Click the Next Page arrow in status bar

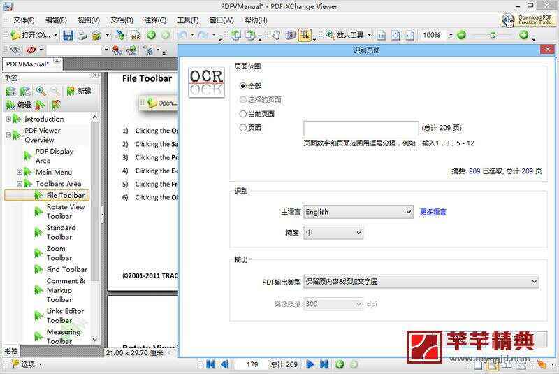[310, 364]
